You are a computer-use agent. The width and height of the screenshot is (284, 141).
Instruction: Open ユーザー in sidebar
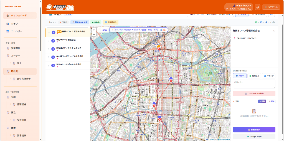point(20,56)
